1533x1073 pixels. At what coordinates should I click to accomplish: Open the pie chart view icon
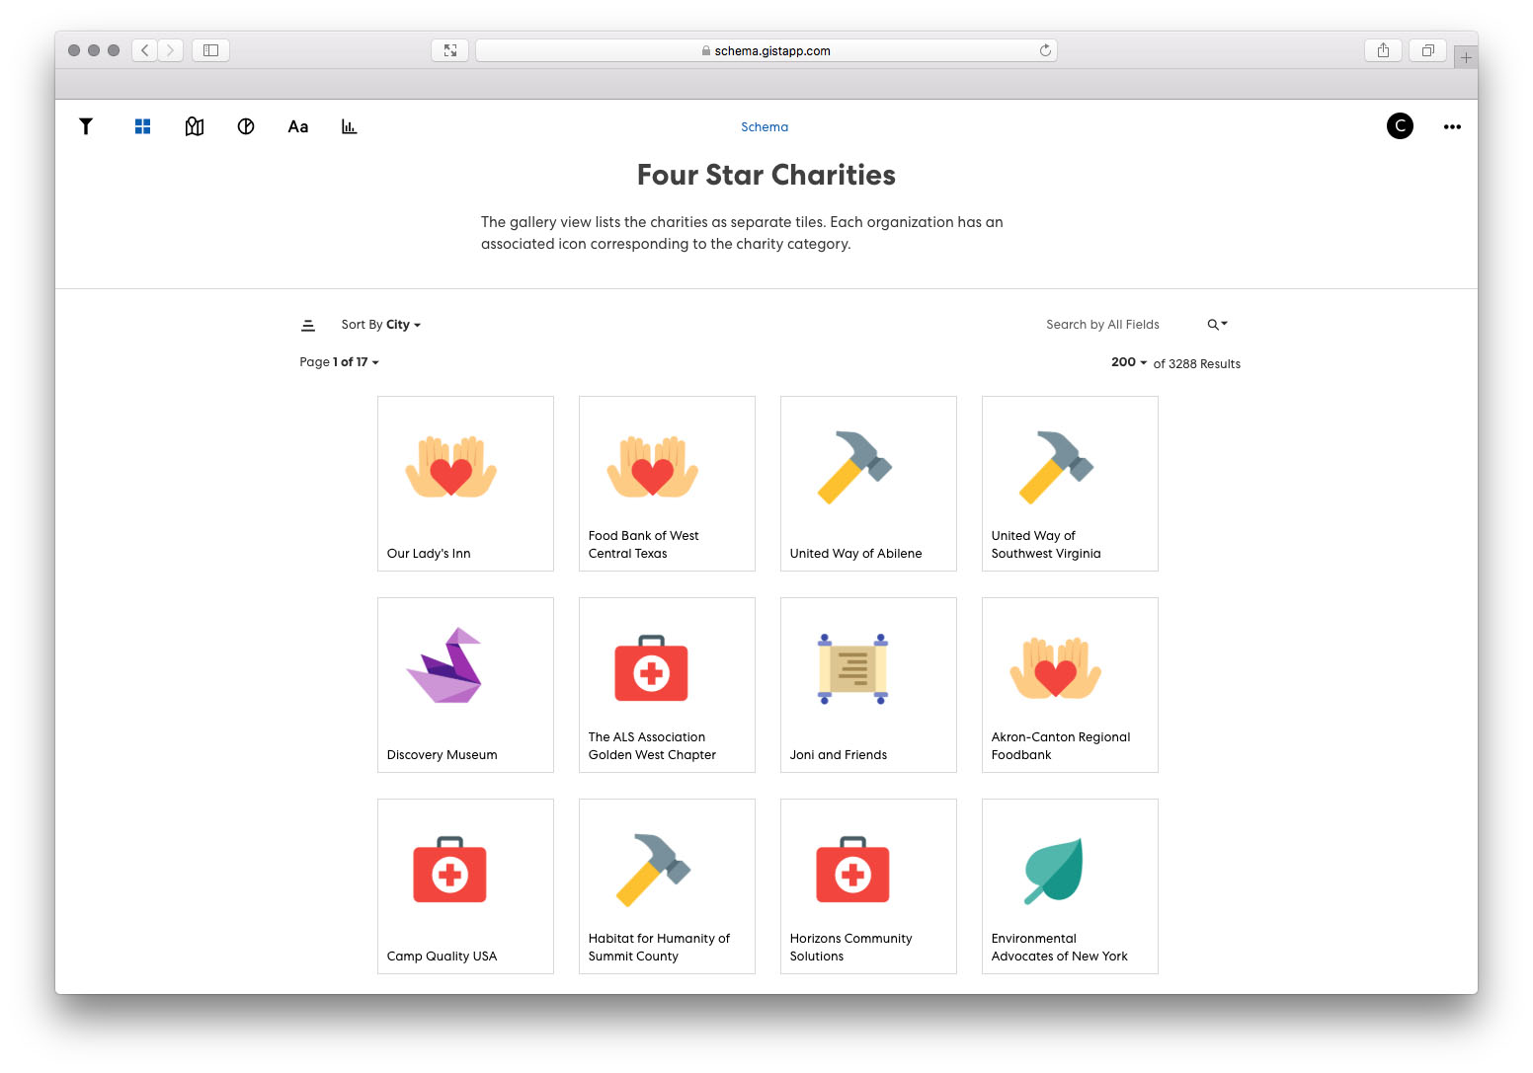(246, 126)
